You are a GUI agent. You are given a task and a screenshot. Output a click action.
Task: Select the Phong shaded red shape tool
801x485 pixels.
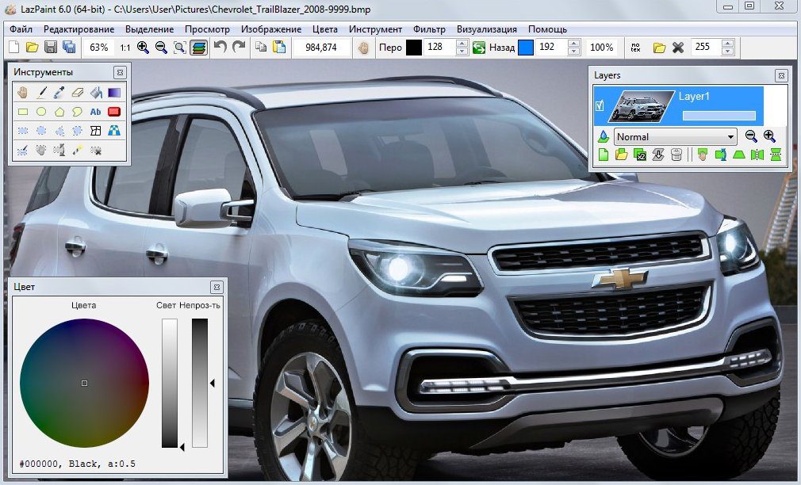click(114, 112)
